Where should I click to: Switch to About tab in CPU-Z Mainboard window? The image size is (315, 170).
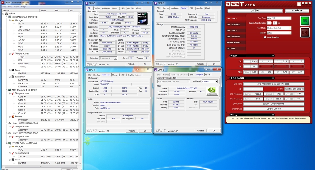139,75
